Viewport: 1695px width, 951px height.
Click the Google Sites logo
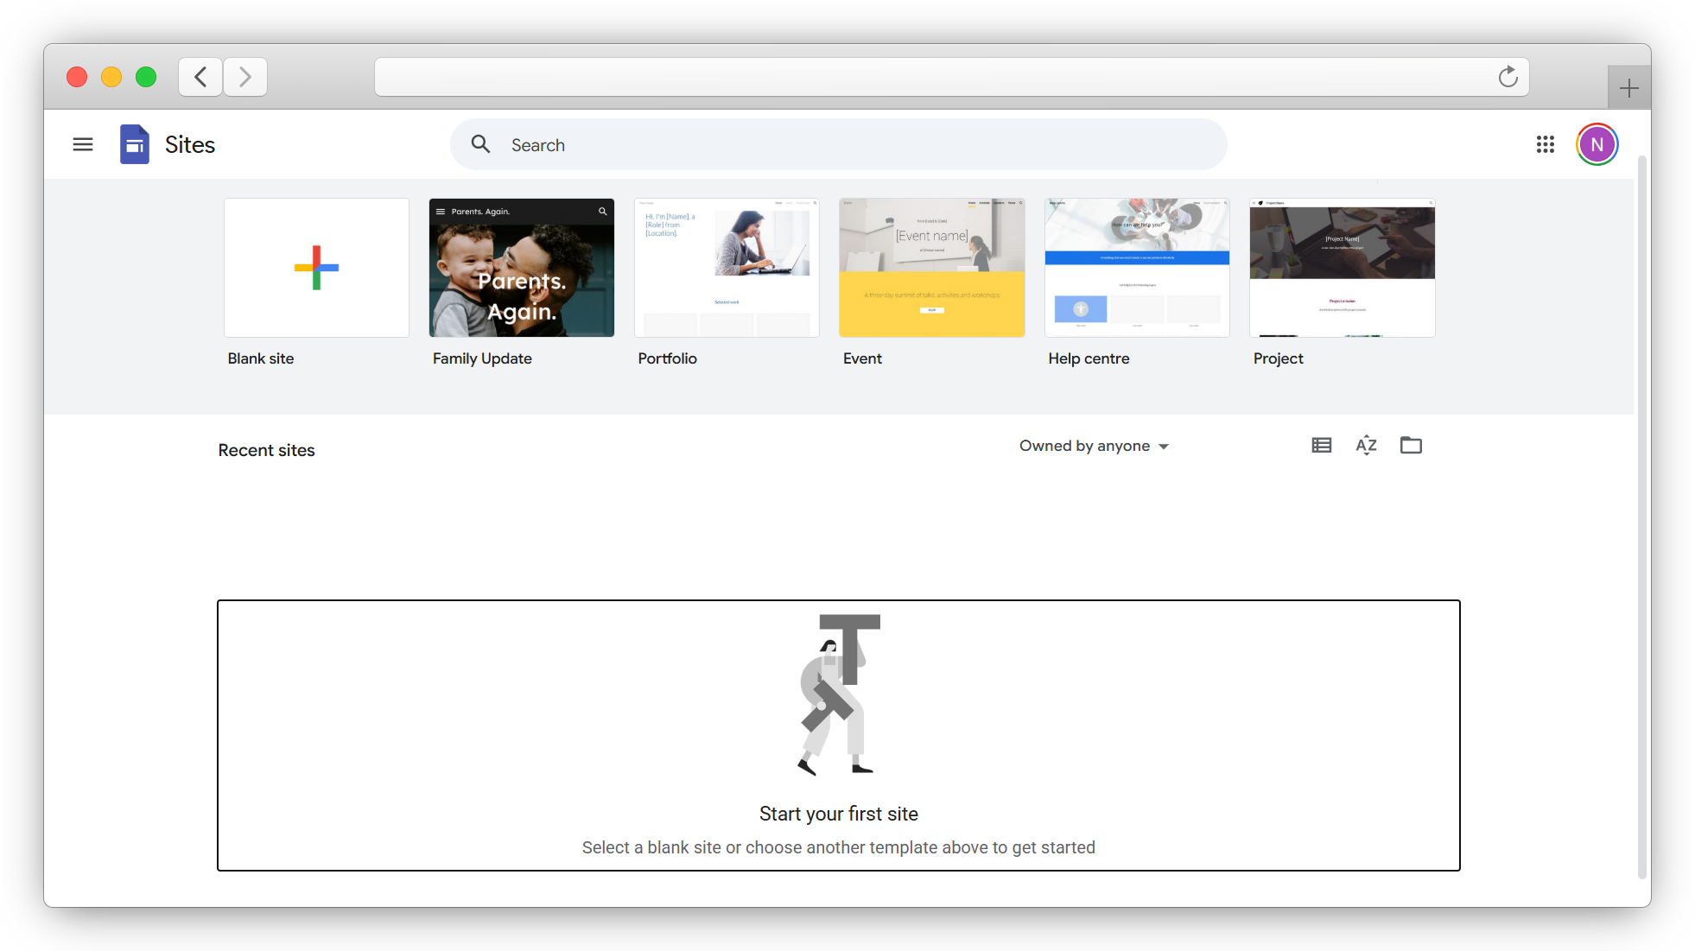pos(135,143)
